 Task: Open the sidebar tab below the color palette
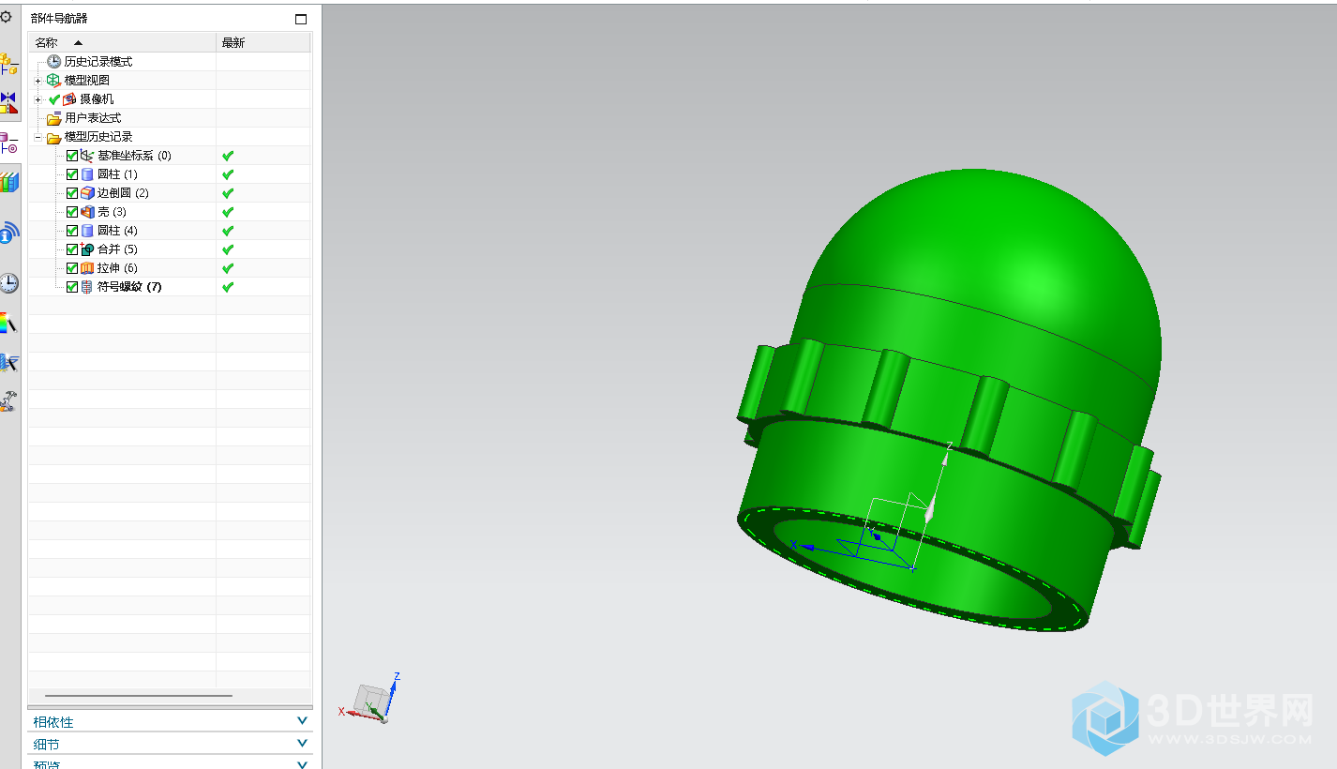8,363
